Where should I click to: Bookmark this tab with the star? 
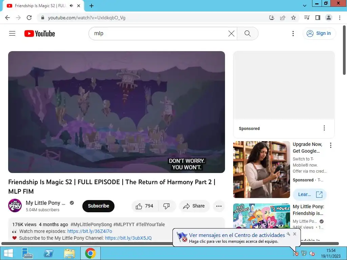pos(293,18)
